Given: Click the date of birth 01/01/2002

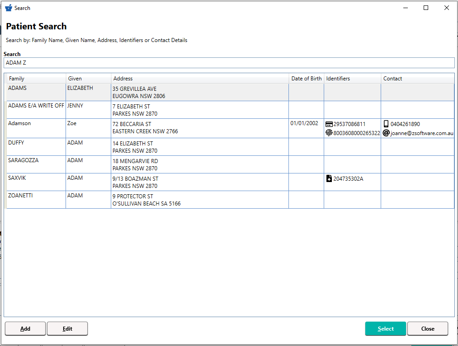Looking at the screenshot, I should (304, 123).
